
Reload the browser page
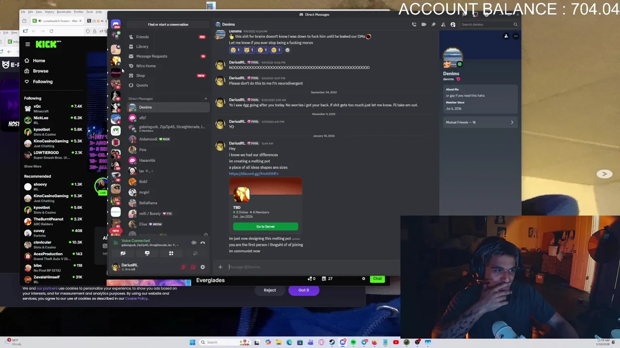(51, 31)
